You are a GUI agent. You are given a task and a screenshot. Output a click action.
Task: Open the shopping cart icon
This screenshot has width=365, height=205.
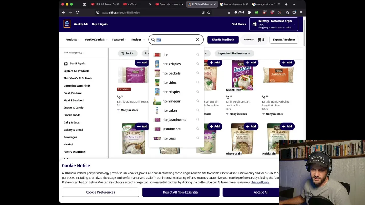pos(259,40)
